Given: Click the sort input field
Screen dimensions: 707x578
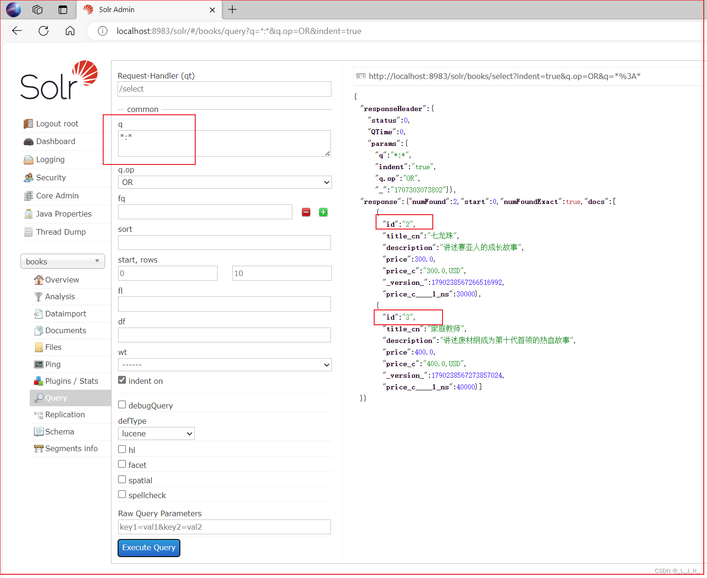Looking at the screenshot, I should point(225,243).
